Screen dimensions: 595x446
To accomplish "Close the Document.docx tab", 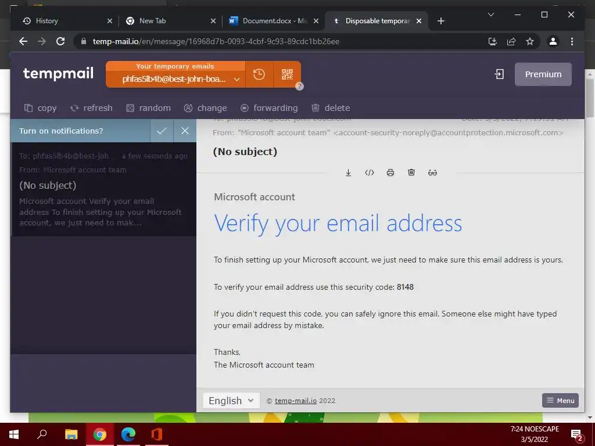I will (x=316, y=21).
